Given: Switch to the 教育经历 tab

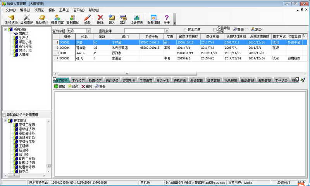Looking at the screenshot, I should 95,81.
